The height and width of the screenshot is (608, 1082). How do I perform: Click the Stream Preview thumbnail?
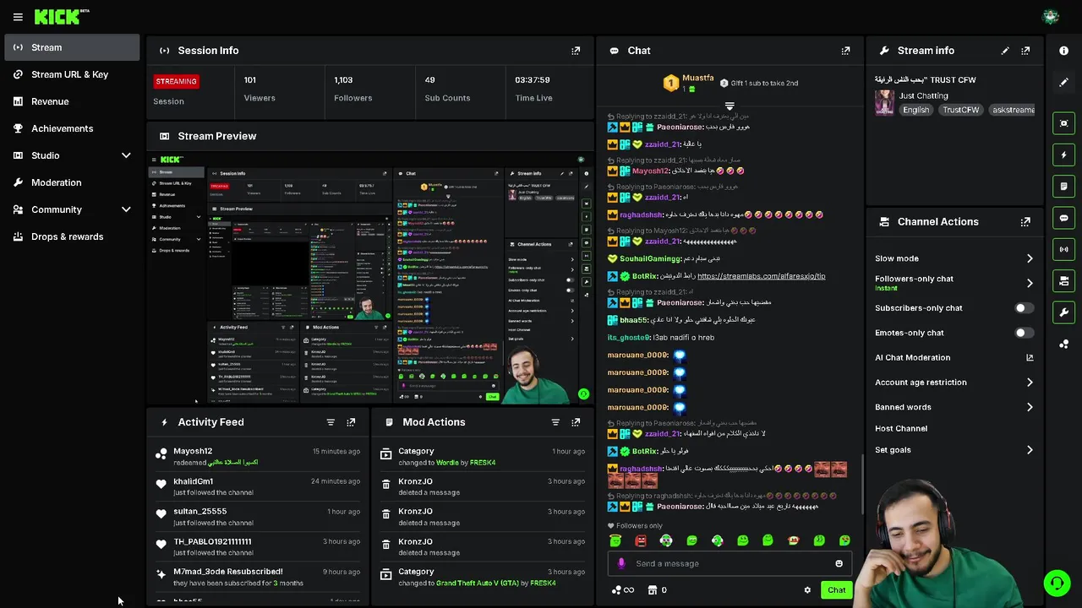pyautogui.click(x=370, y=279)
